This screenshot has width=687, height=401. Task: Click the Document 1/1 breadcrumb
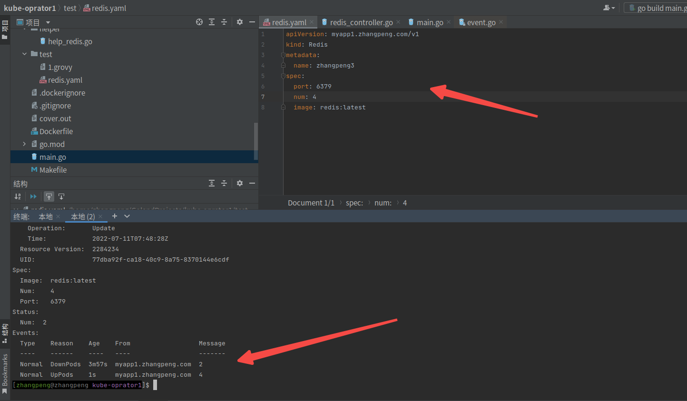coord(311,203)
